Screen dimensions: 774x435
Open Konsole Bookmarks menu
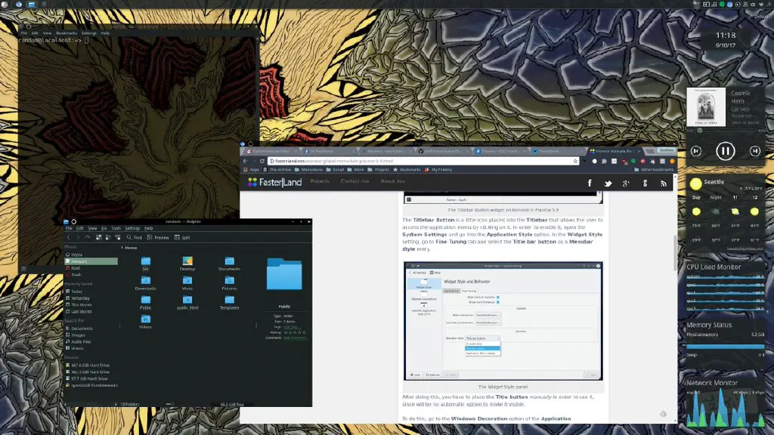67,33
